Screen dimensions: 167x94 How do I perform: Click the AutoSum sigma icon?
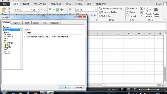[x=141, y=8]
